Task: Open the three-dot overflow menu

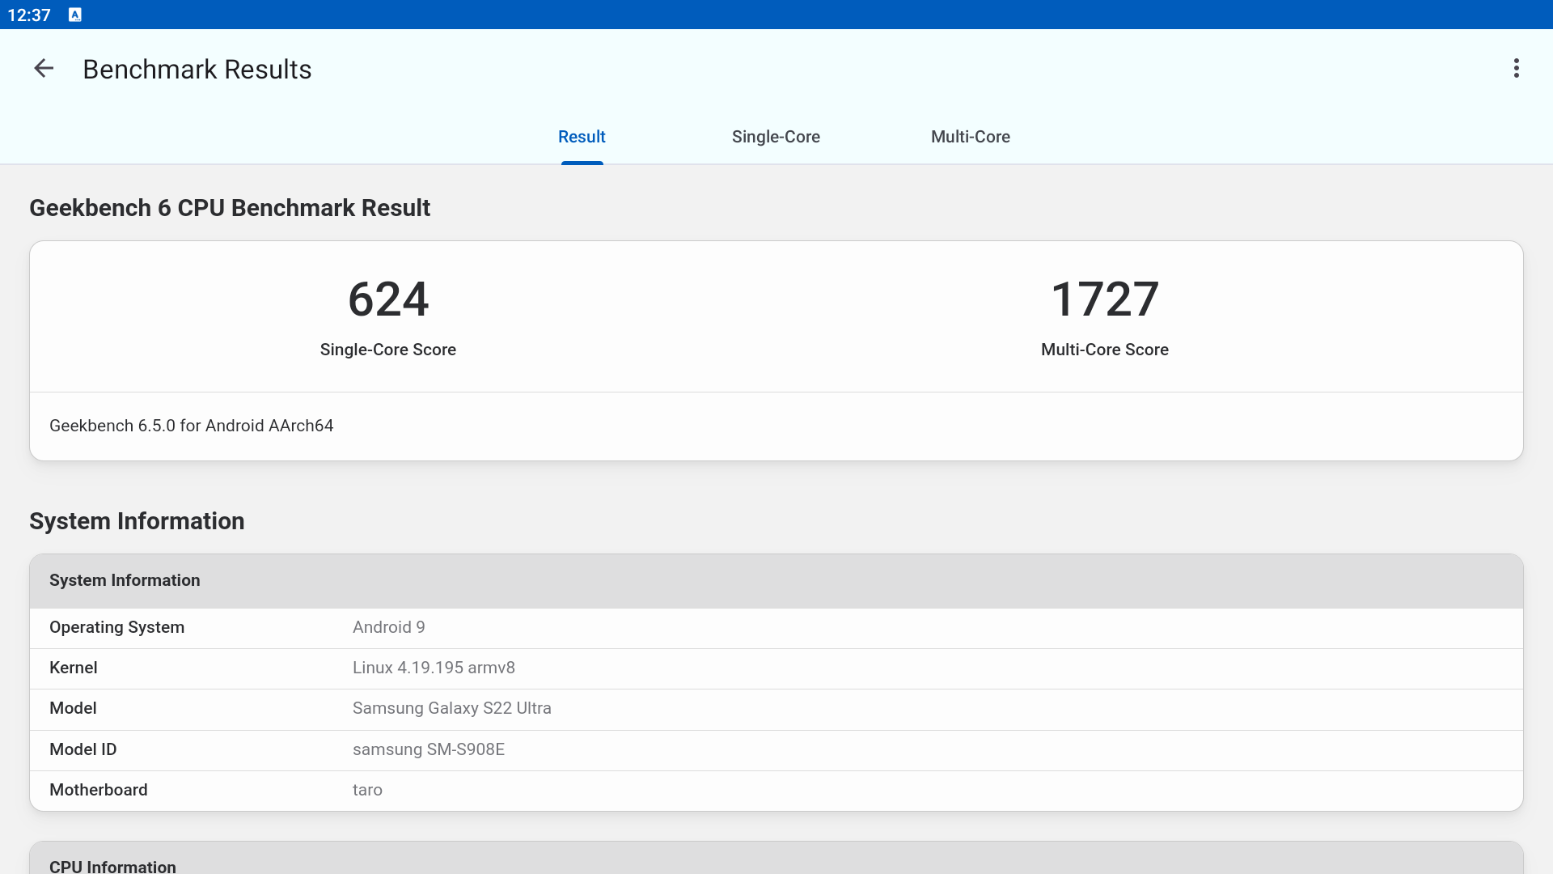Action: pos(1517,68)
